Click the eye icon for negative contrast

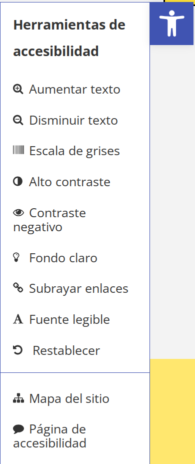click(x=18, y=212)
